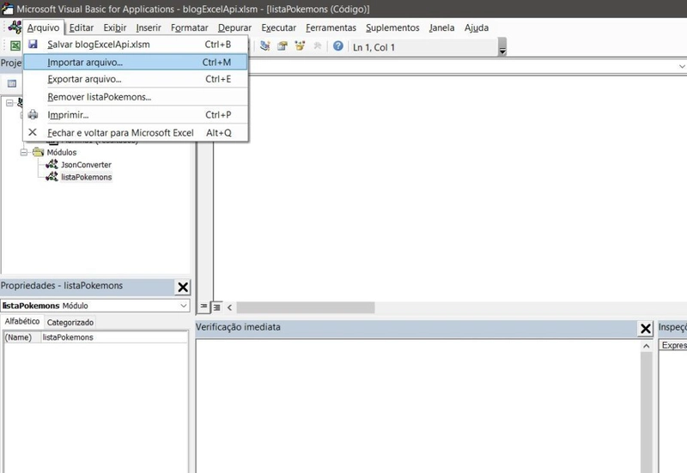Choose Remover listaPokemons... entry

click(x=136, y=97)
